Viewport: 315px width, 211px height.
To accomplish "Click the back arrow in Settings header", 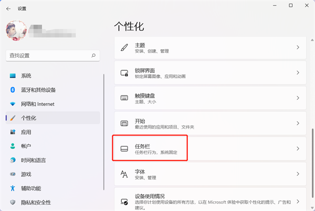I will click(x=8, y=8).
